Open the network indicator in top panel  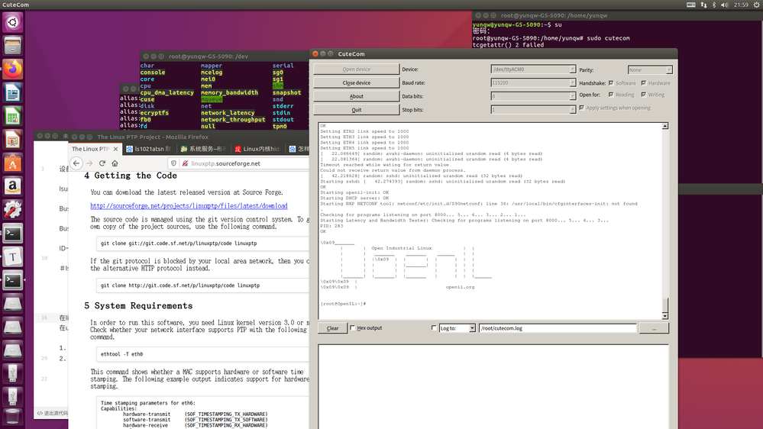pos(703,5)
